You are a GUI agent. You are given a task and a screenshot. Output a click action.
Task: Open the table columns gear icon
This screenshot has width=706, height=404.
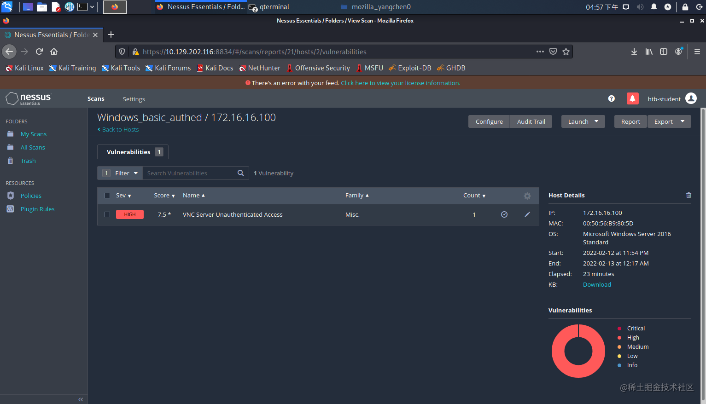click(527, 195)
